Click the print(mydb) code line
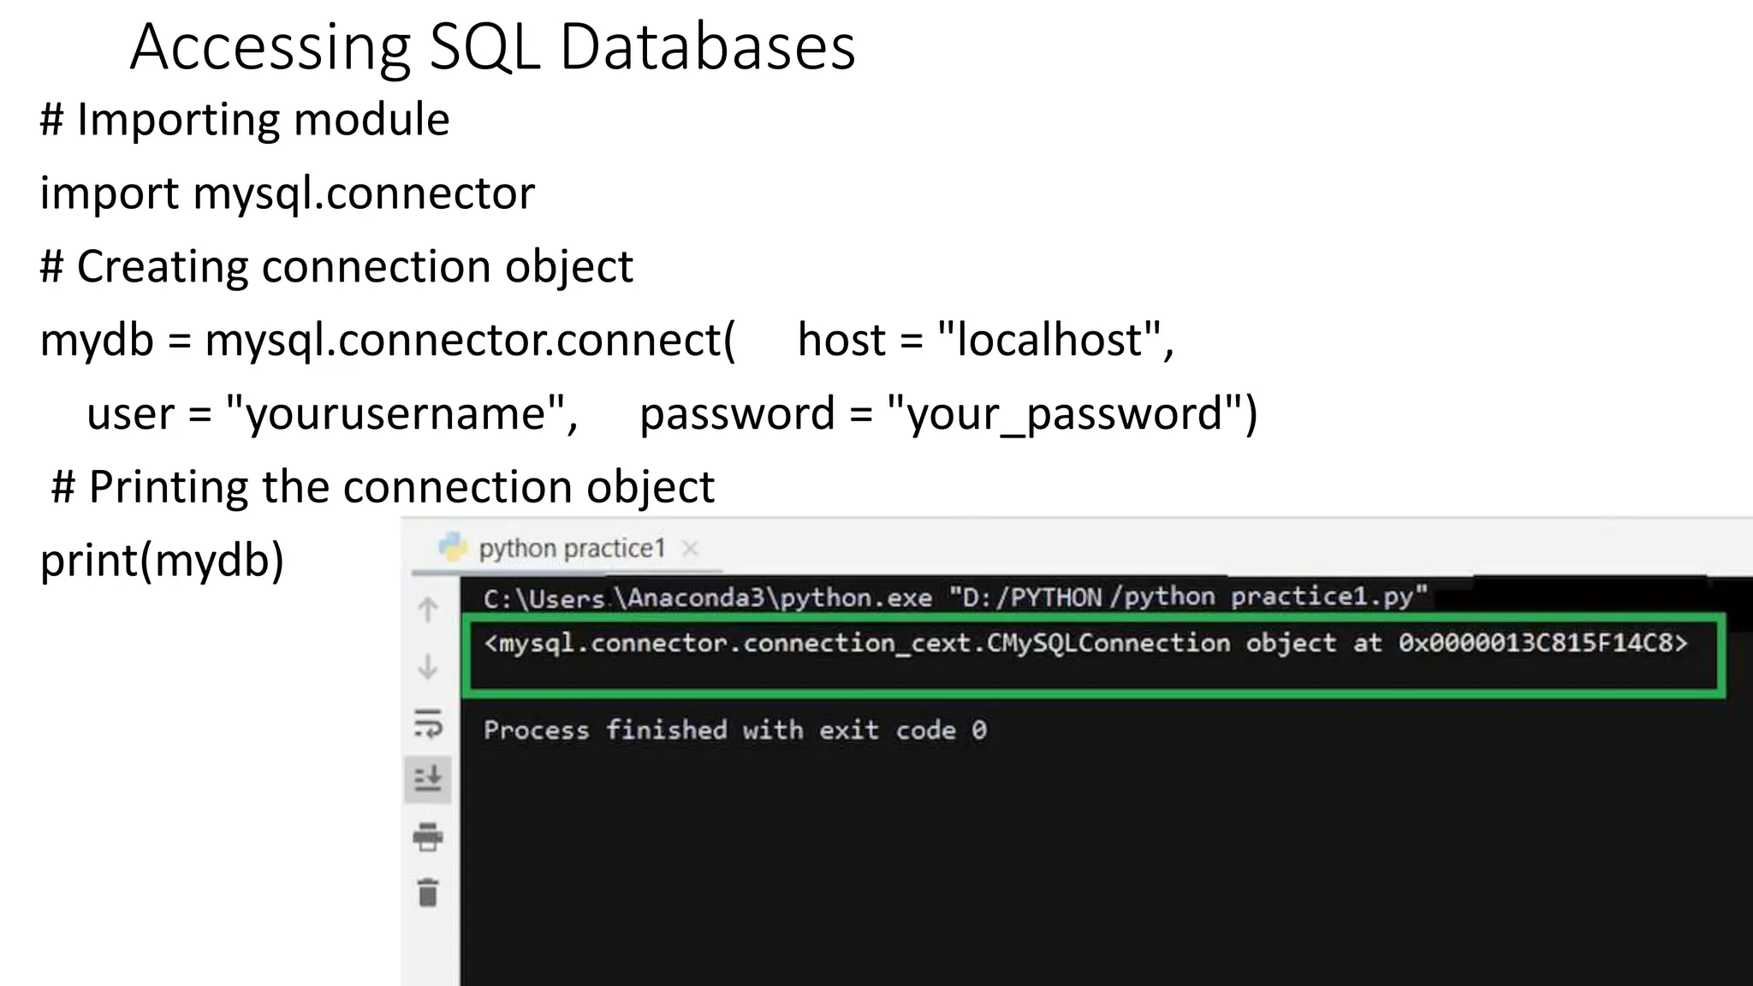The height and width of the screenshot is (986, 1753). click(162, 561)
